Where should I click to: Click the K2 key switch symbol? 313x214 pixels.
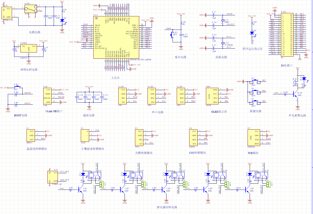coord(255,92)
